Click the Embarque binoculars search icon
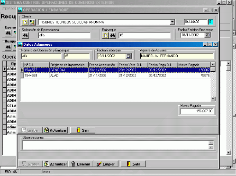This screenshot has height=176, width=236. coord(112,35)
